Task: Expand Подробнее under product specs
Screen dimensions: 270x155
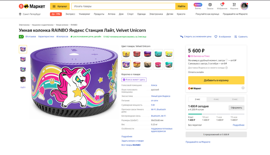Action: [127, 136]
